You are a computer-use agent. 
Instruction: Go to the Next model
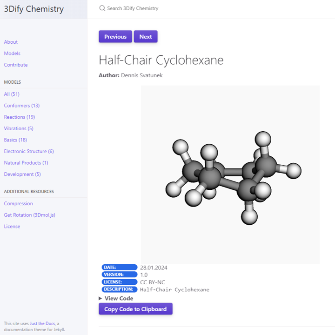(146, 37)
